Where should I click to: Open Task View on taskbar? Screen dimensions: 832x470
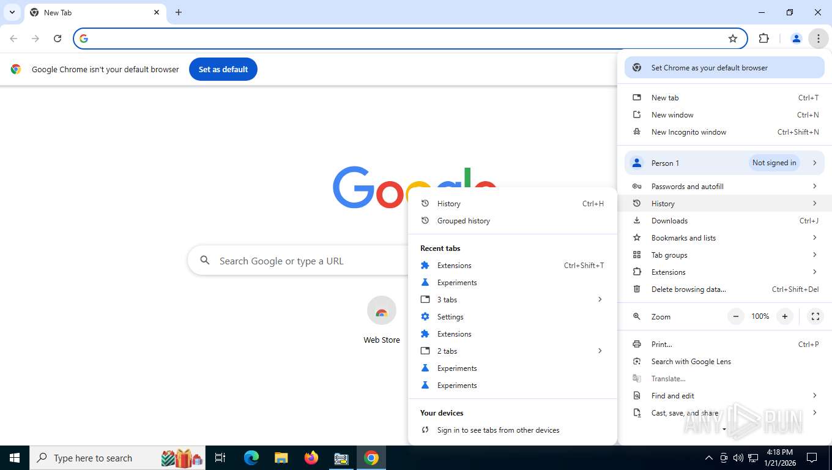220,458
